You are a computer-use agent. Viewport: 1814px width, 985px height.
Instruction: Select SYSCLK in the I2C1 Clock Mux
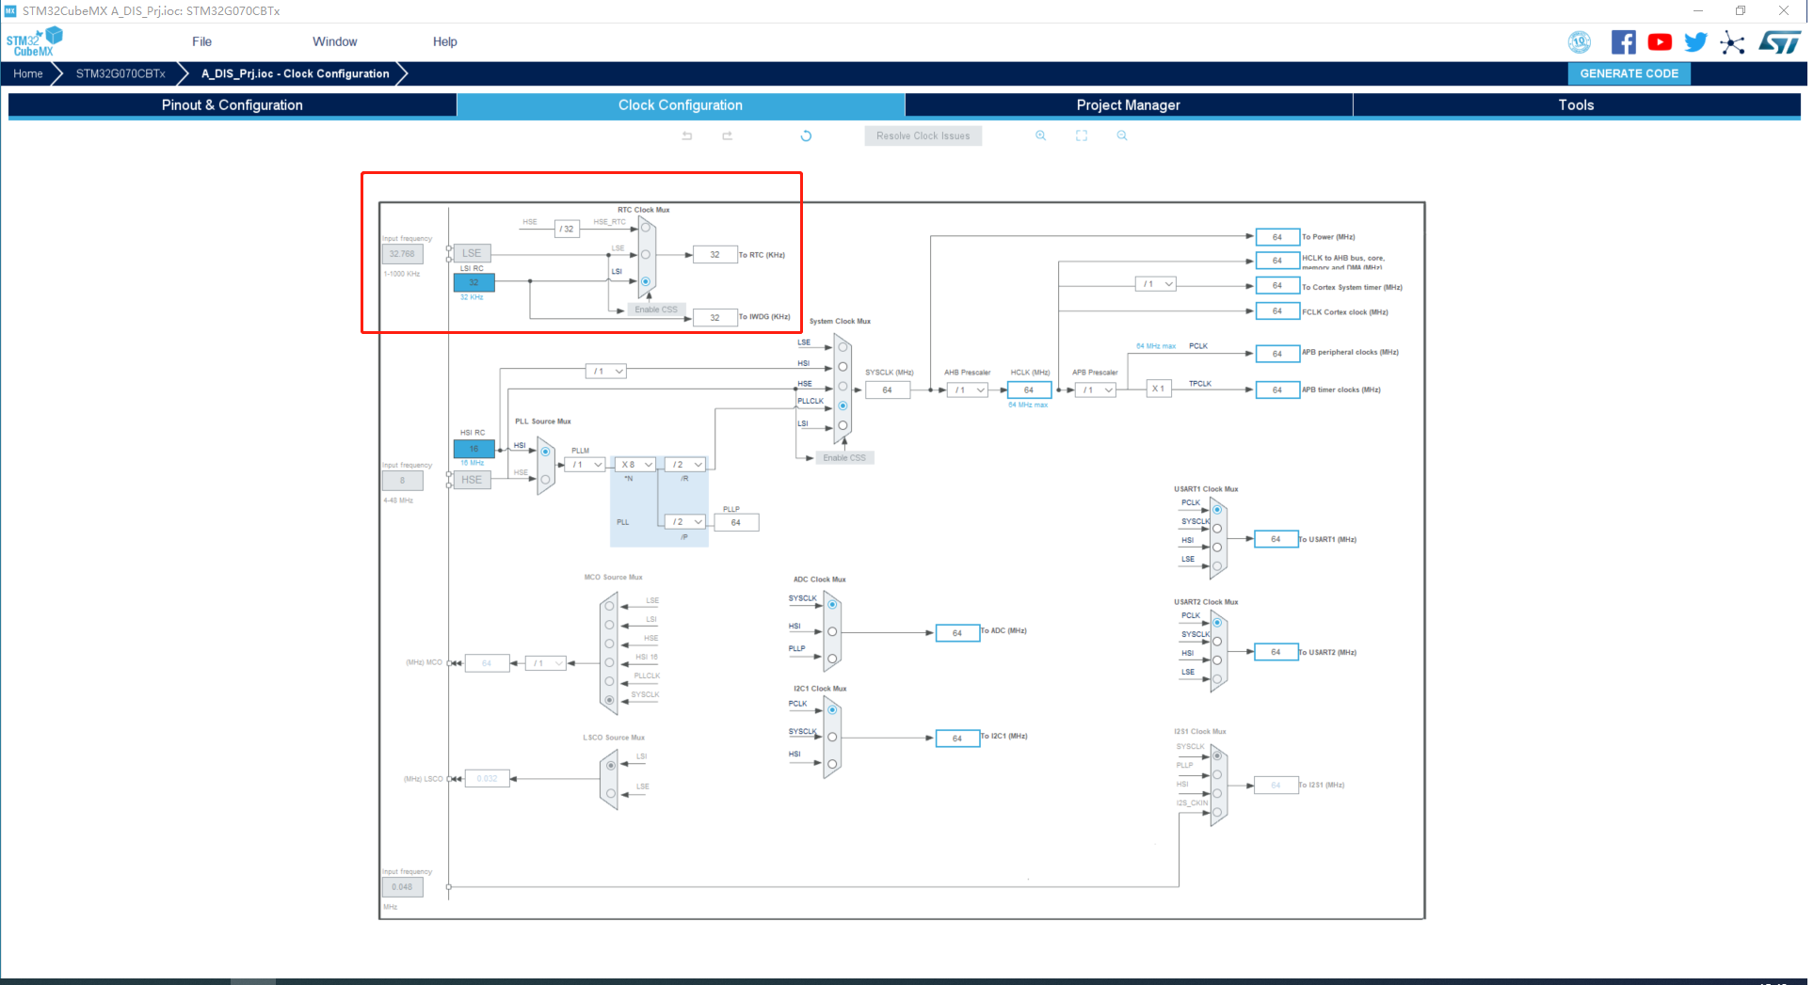[832, 737]
